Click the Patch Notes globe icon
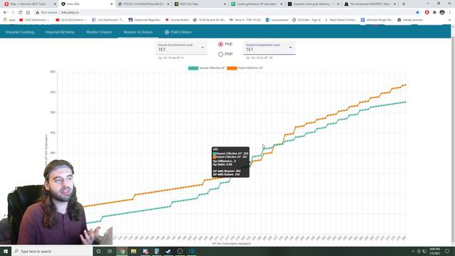 click(167, 32)
